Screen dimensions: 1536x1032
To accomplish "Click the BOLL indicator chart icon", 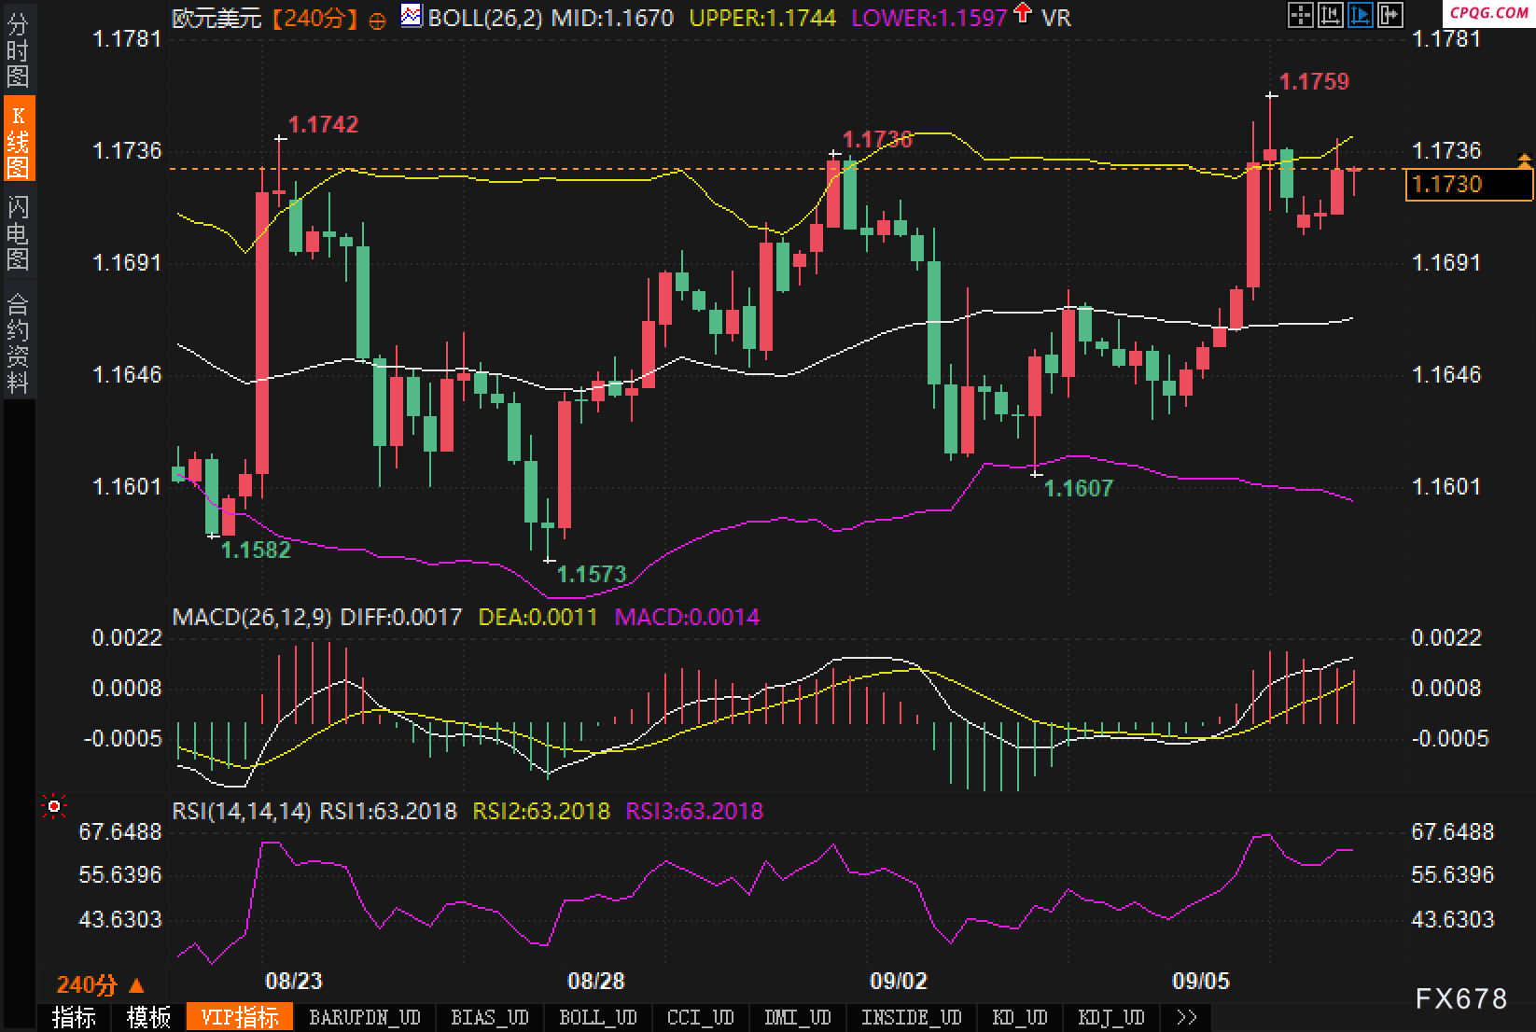I will coord(411,16).
